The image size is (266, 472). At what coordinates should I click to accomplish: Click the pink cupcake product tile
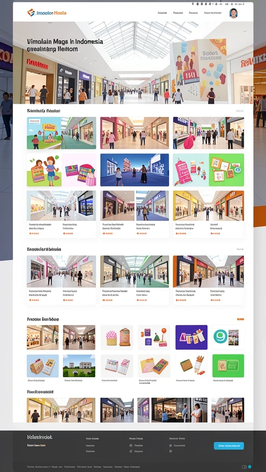click(x=117, y=337)
